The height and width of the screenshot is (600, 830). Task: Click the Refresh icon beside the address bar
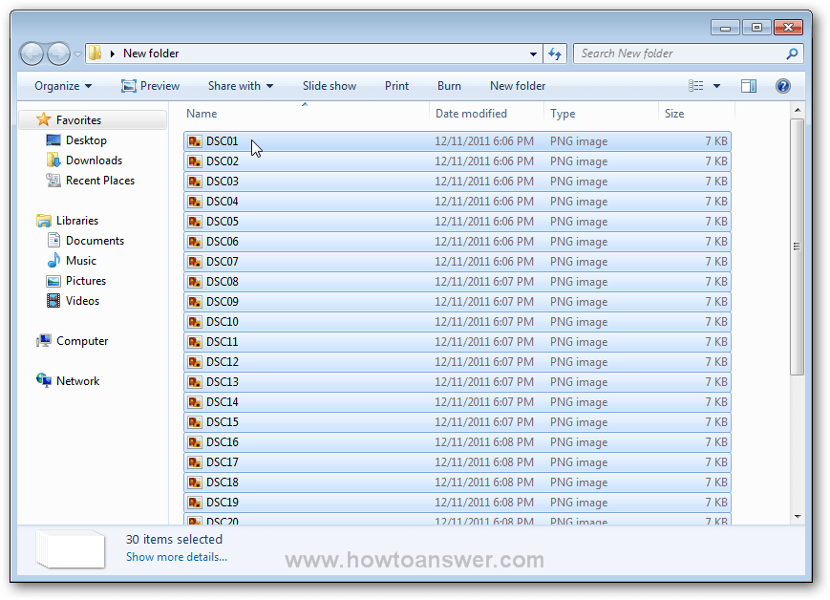555,54
